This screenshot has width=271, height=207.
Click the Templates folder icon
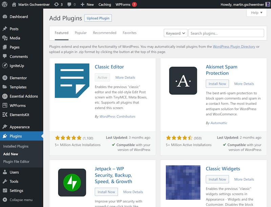pyautogui.click(x=5, y=87)
